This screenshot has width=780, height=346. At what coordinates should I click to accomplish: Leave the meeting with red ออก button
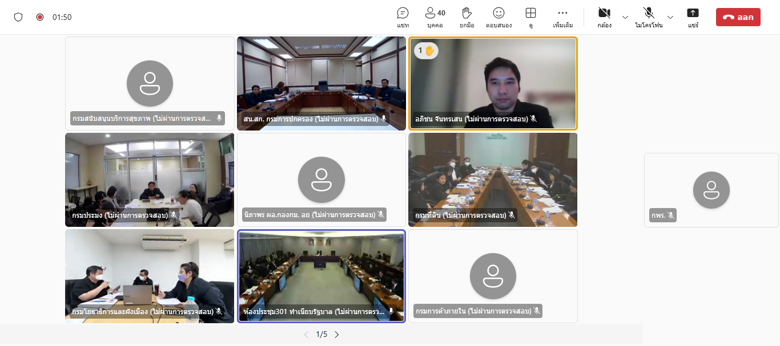738,17
